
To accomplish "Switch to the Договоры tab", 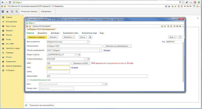I will [x=55, y=33].
